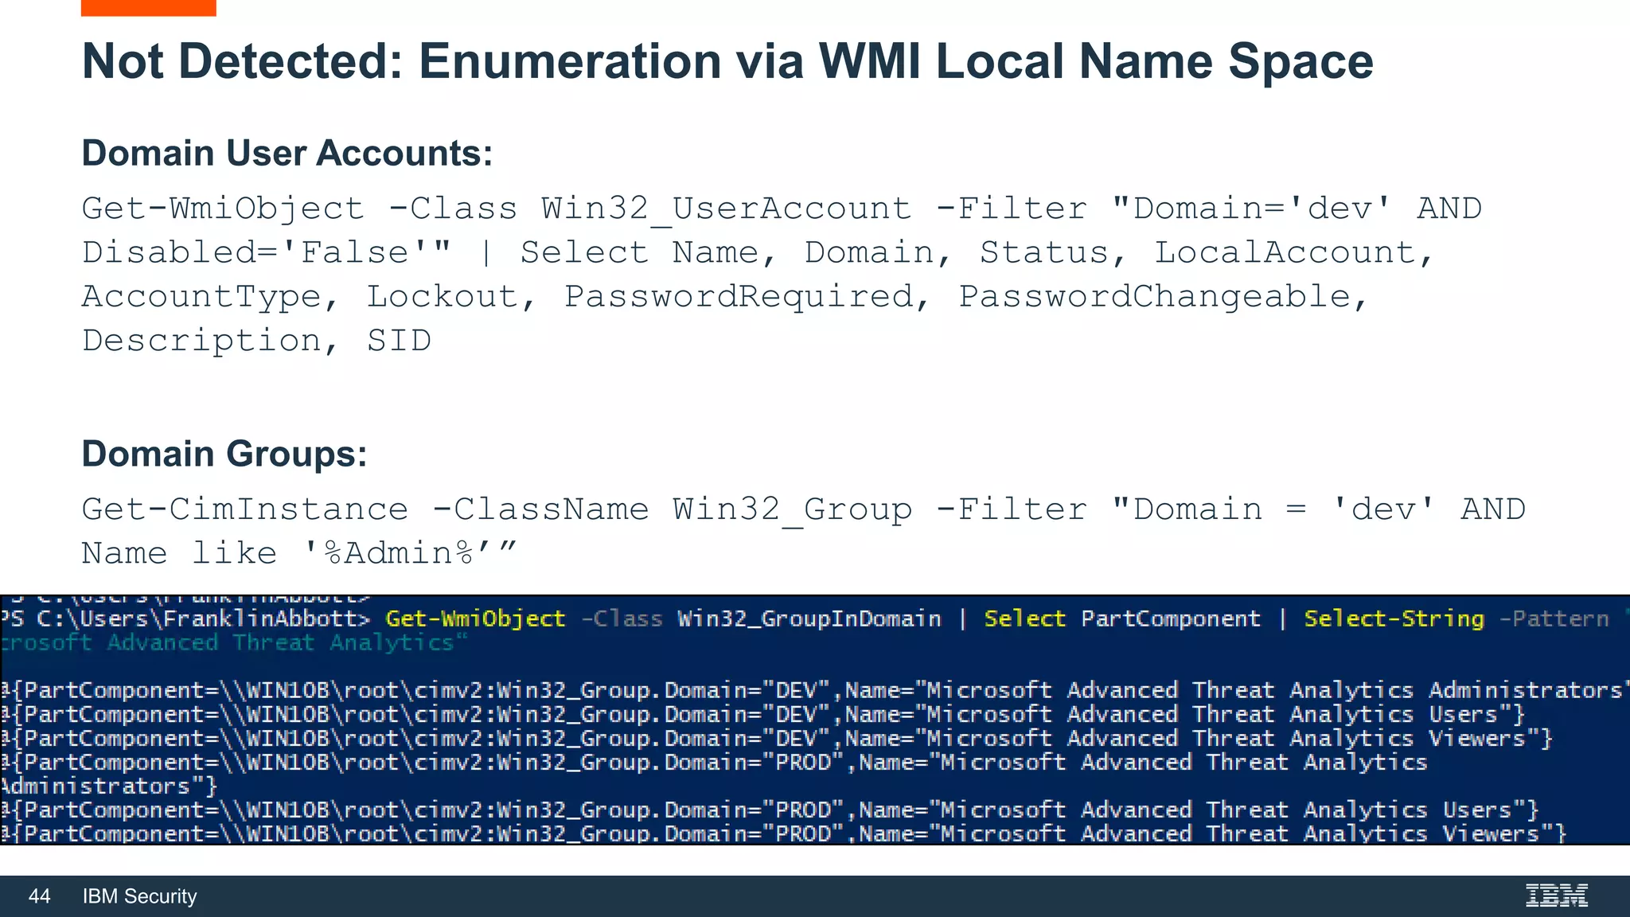The height and width of the screenshot is (917, 1630).
Task: Click the 'IBM Security' footer text
Action: coord(139,896)
